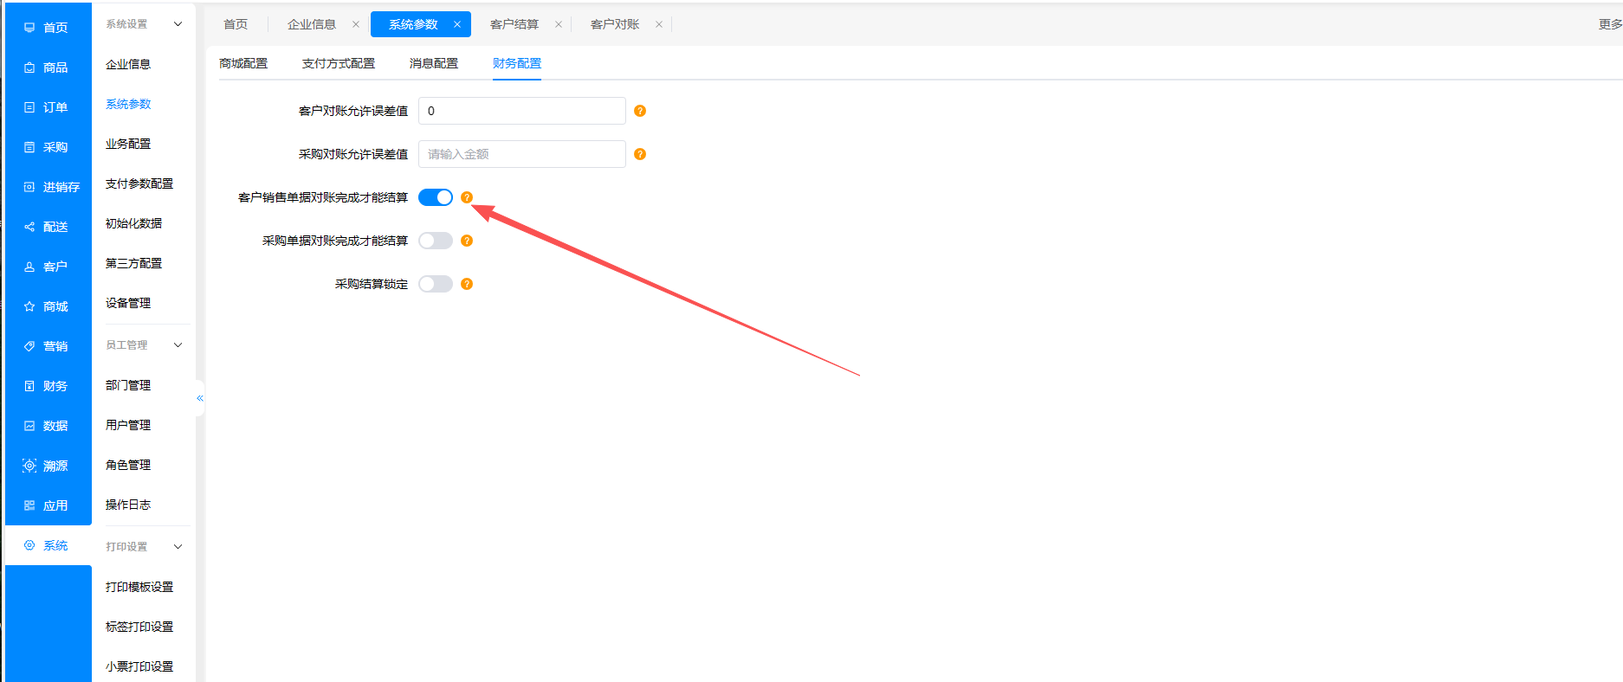This screenshot has width=1623, height=682.
Task: Show help for 客户对账允许误差值
Action: coord(640,111)
